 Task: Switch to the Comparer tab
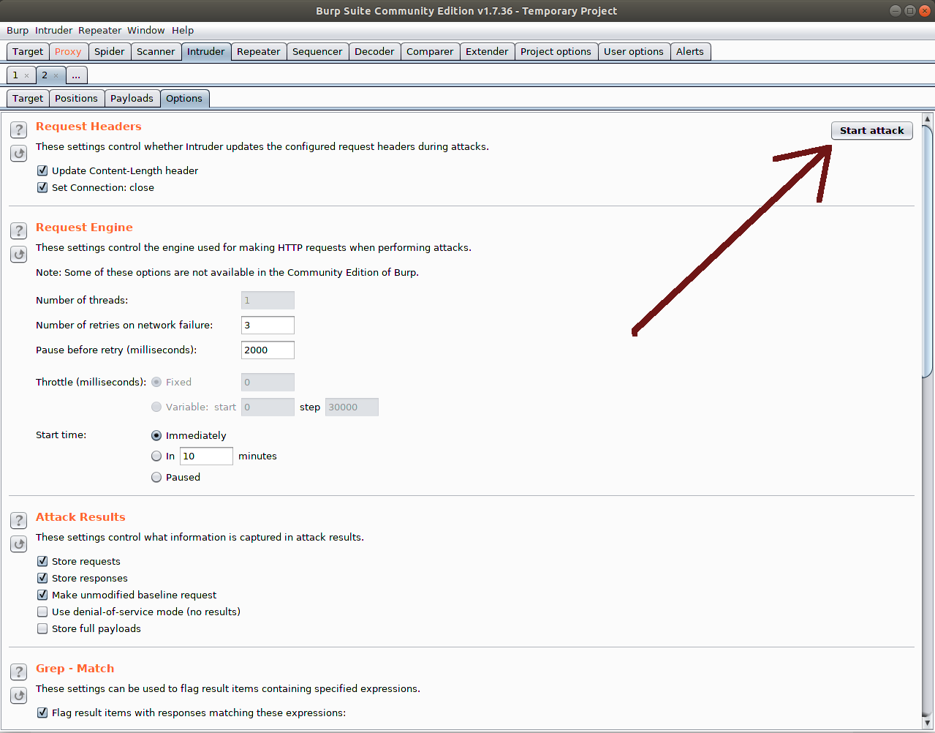(x=430, y=51)
